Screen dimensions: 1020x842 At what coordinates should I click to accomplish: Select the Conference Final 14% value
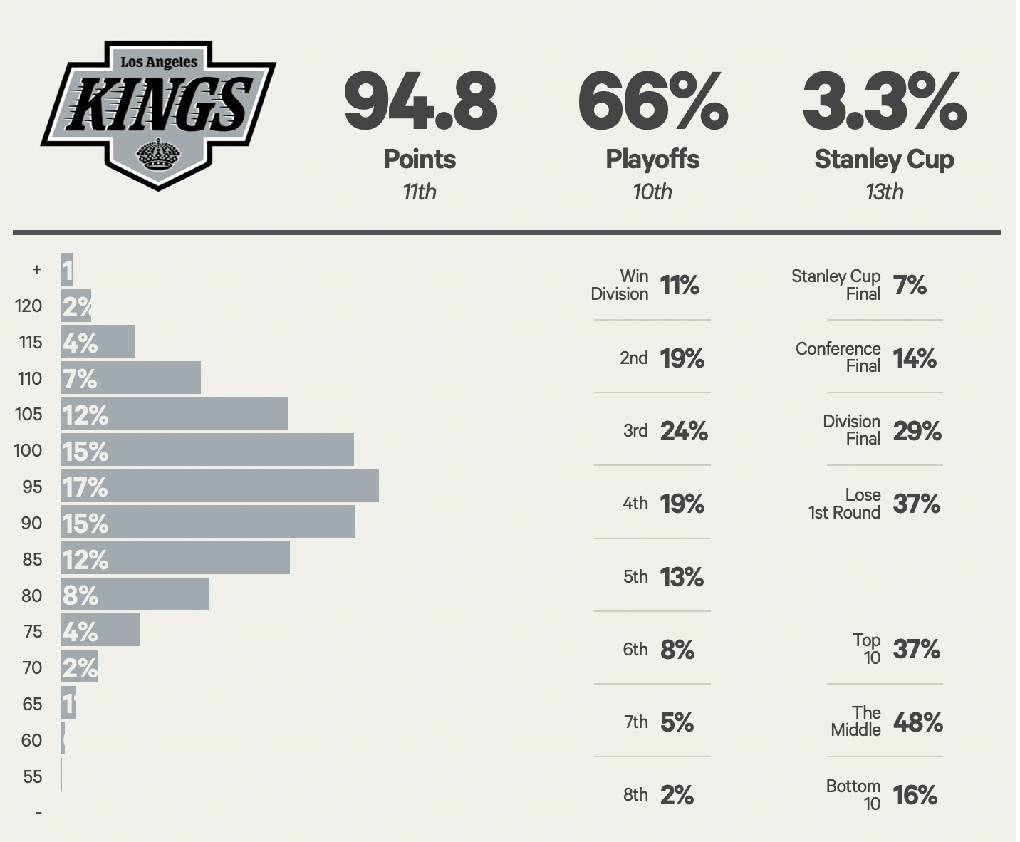pyautogui.click(x=915, y=358)
